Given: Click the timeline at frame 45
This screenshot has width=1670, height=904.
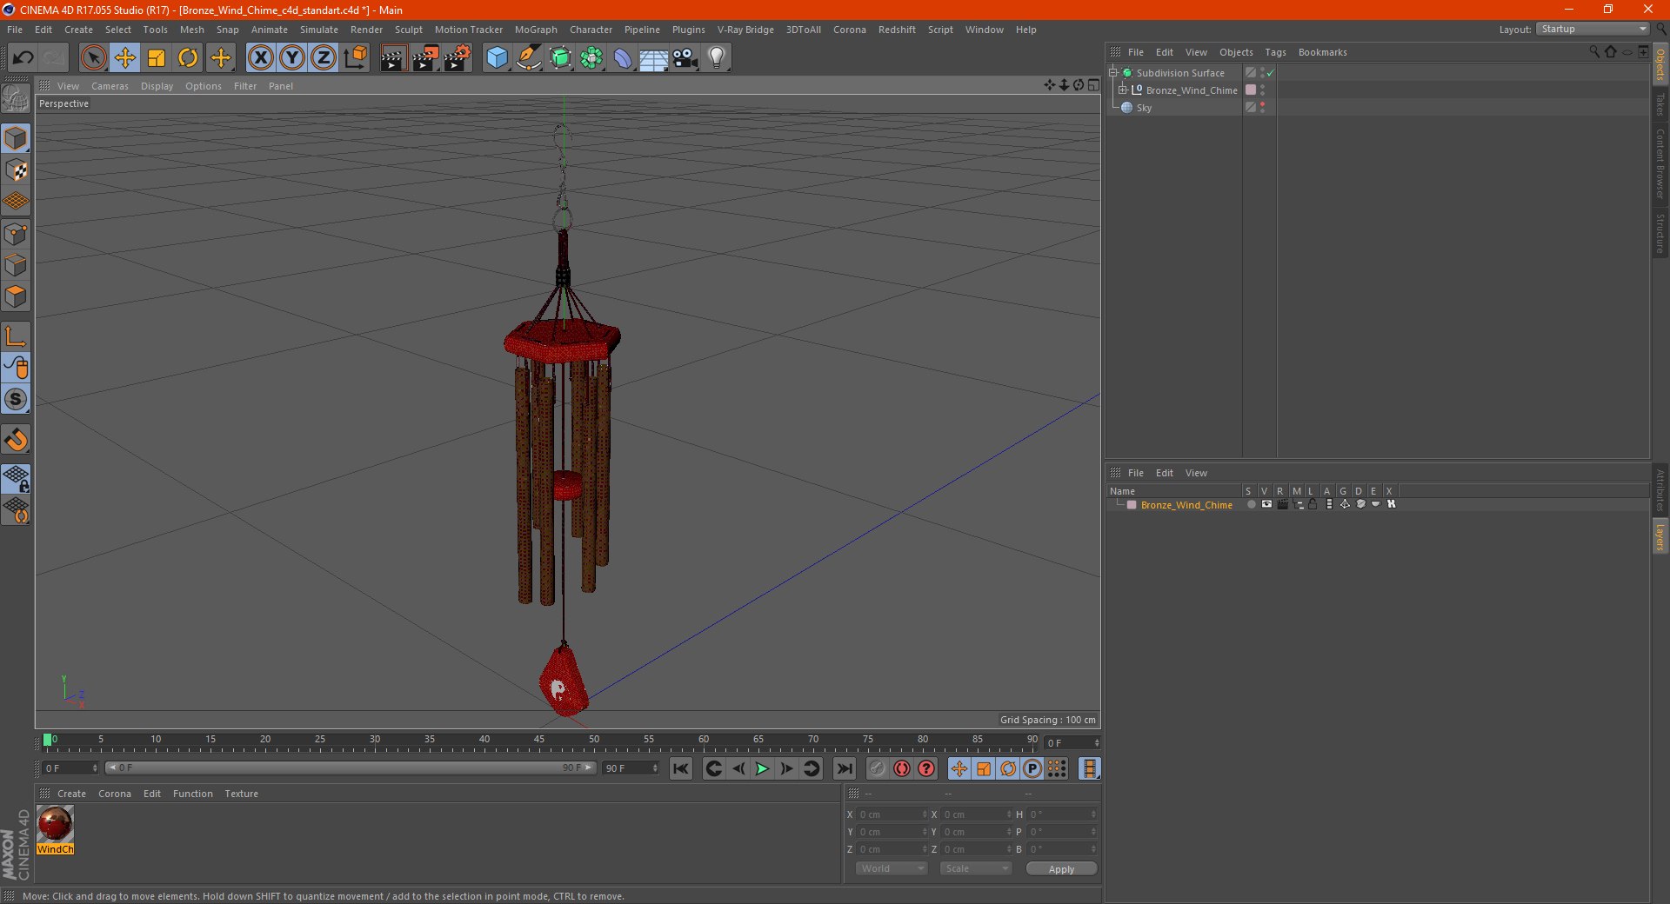Looking at the screenshot, I should 539,741.
